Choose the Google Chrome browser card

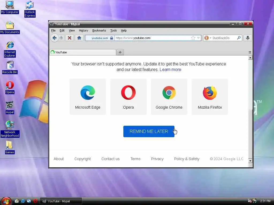pos(169,97)
